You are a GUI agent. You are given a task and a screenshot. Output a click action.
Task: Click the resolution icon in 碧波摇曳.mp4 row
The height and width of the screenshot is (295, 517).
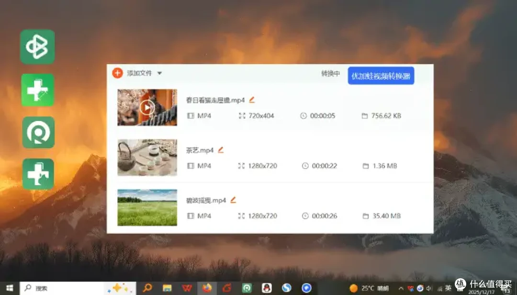point(241,216)
